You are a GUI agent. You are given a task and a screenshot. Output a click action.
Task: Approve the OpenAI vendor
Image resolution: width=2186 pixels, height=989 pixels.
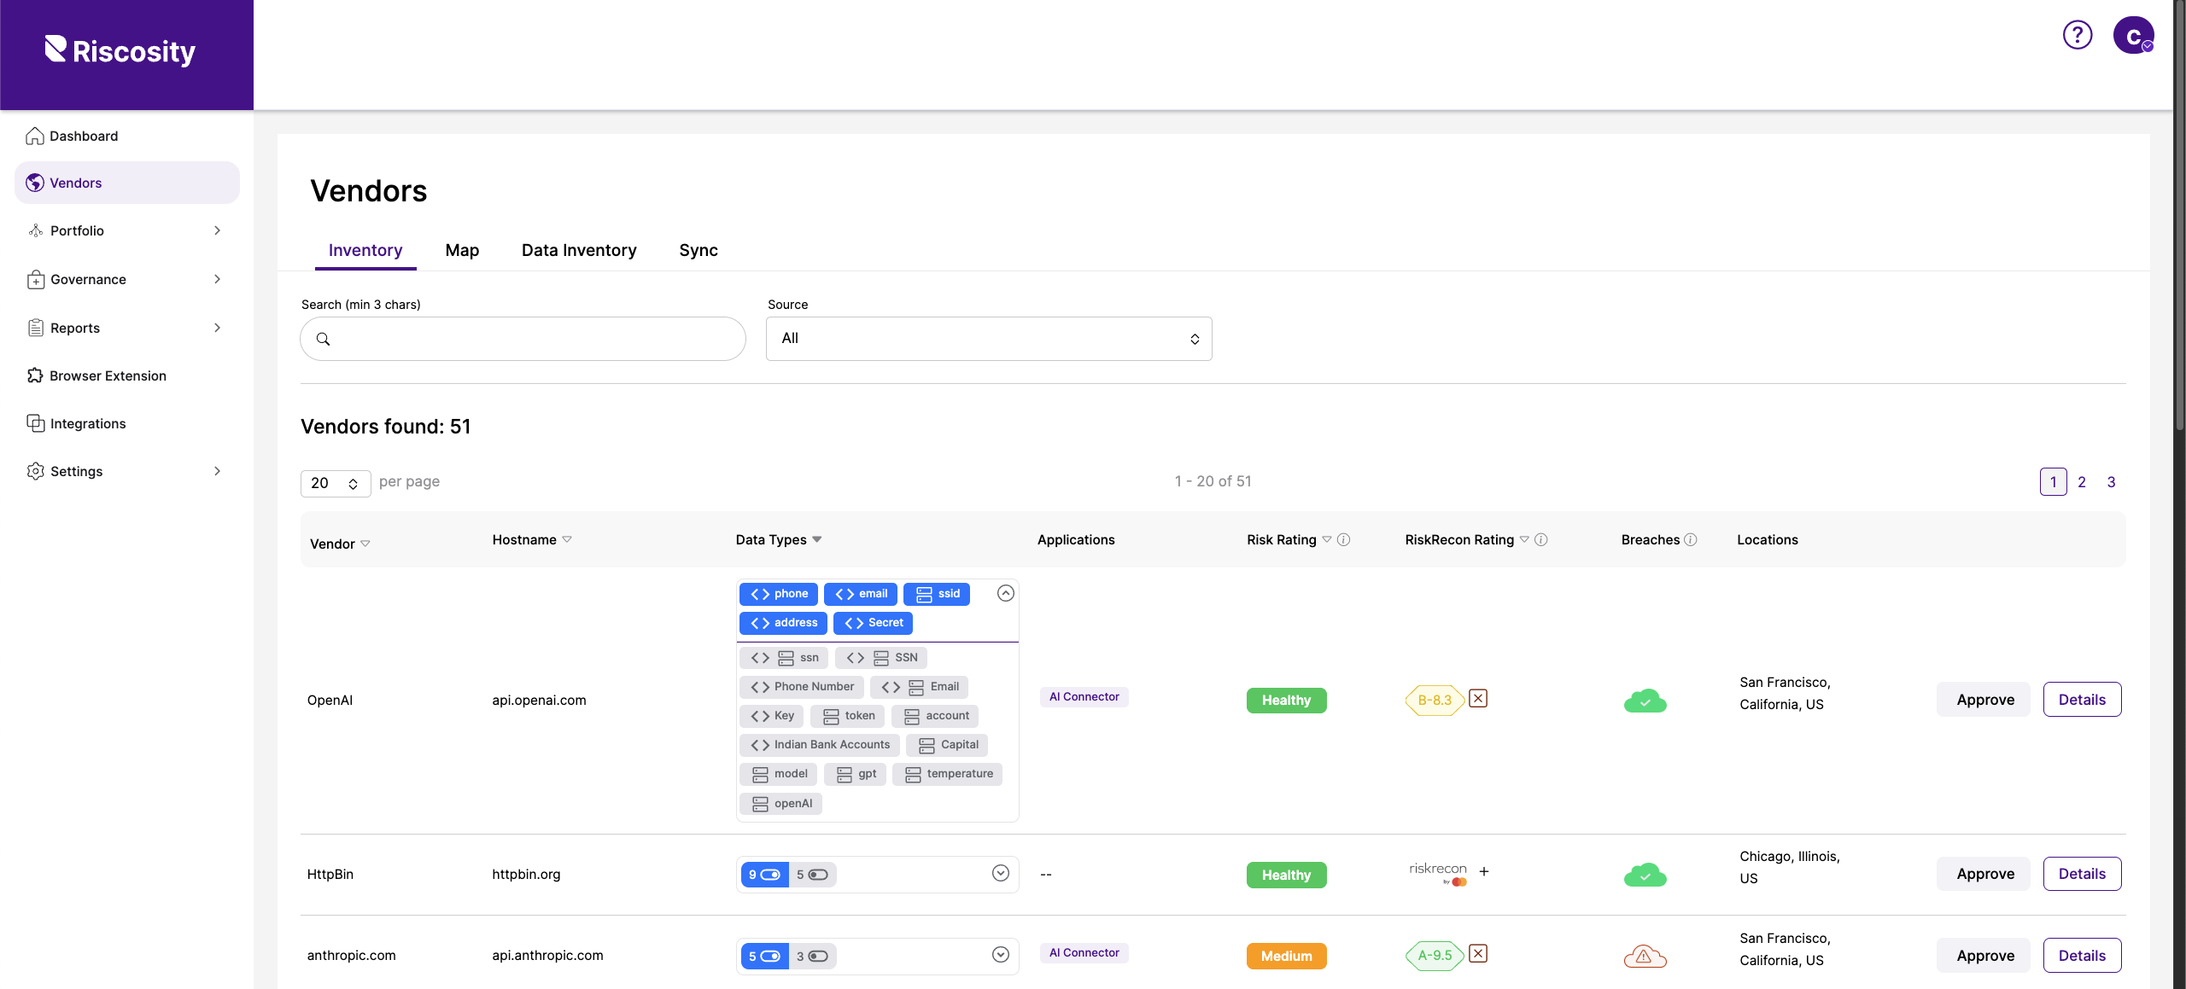coord(1984,700)
